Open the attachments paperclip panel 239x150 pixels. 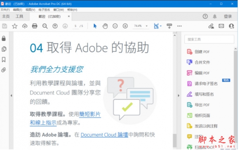tap(4, 70)
